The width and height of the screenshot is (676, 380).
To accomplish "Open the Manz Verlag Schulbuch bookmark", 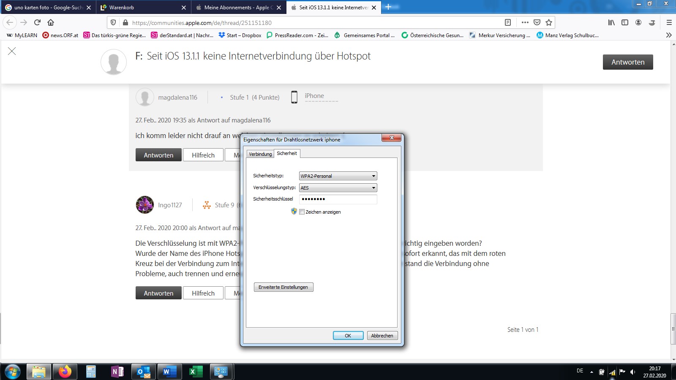I will click(x=568, y=35).
